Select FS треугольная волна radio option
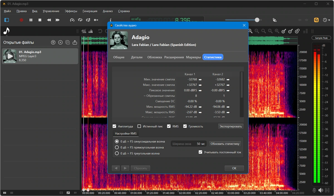334x196 pixels. [117, 153]
